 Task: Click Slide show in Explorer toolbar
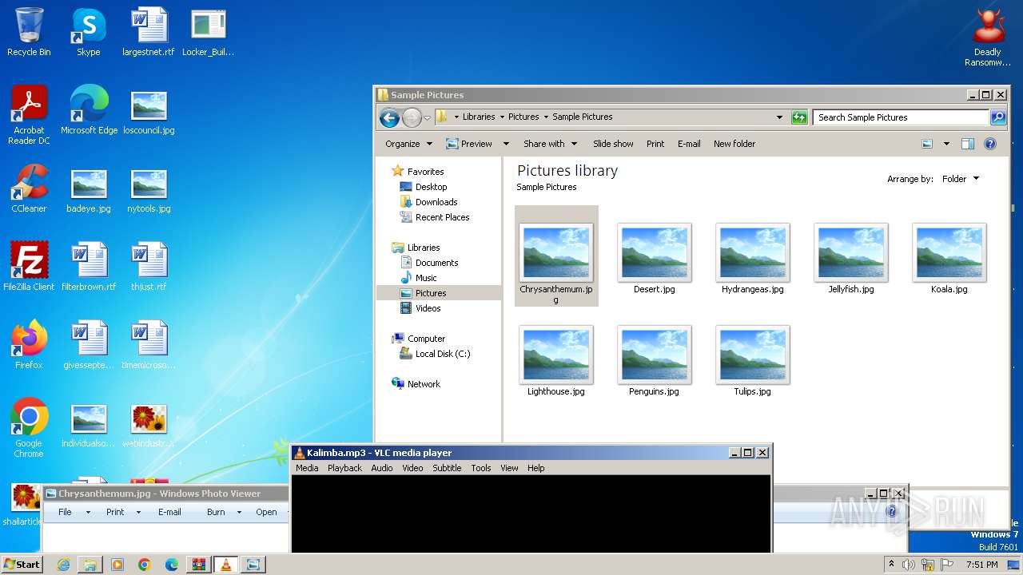613,144
